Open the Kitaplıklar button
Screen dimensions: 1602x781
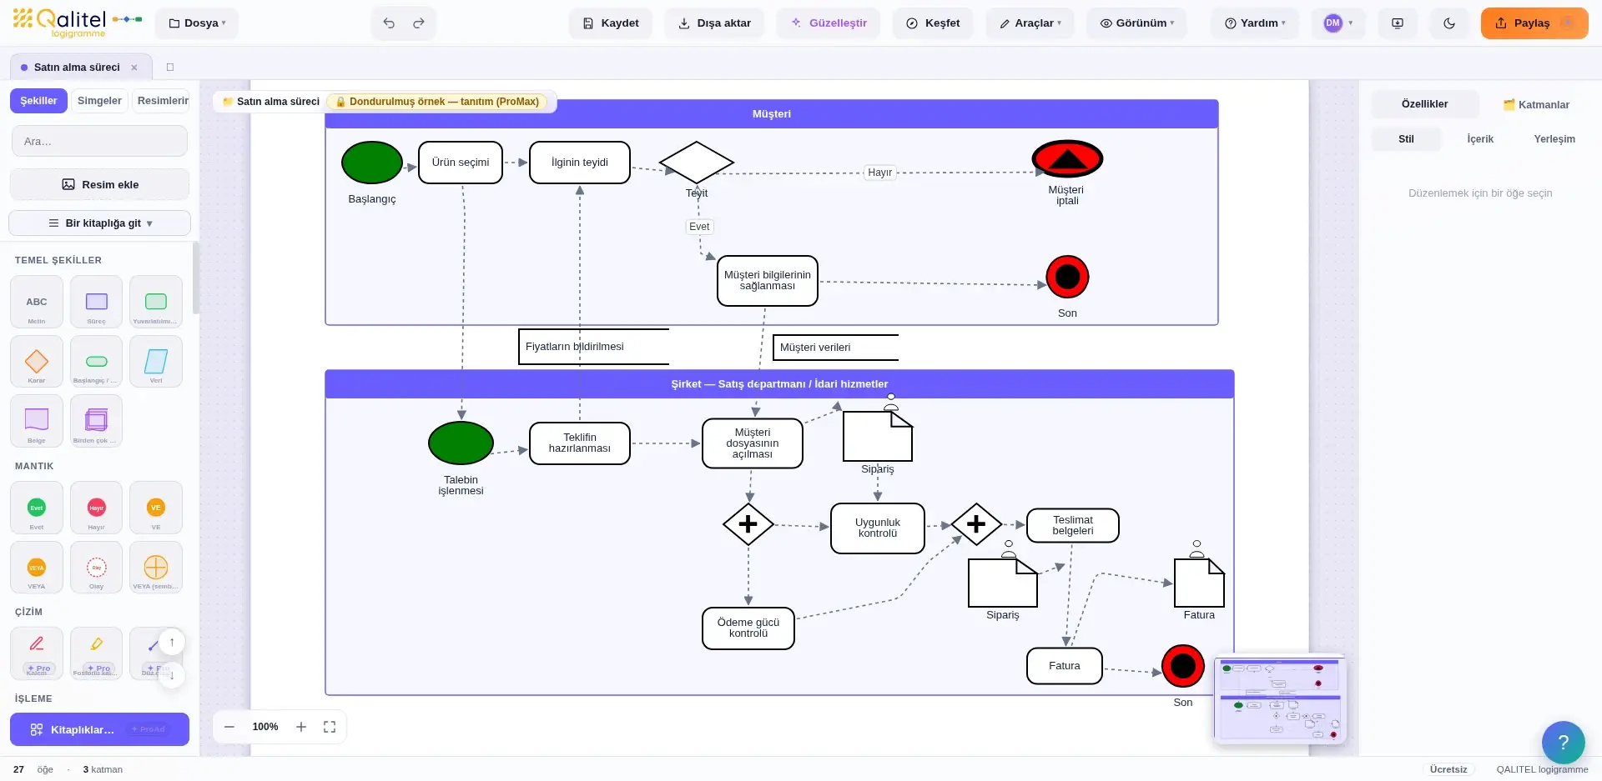[100, 729]
